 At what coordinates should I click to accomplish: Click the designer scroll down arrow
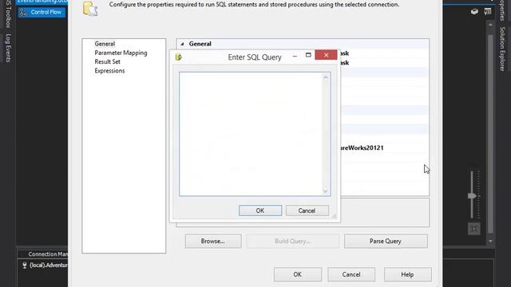[x=490, y=242]
